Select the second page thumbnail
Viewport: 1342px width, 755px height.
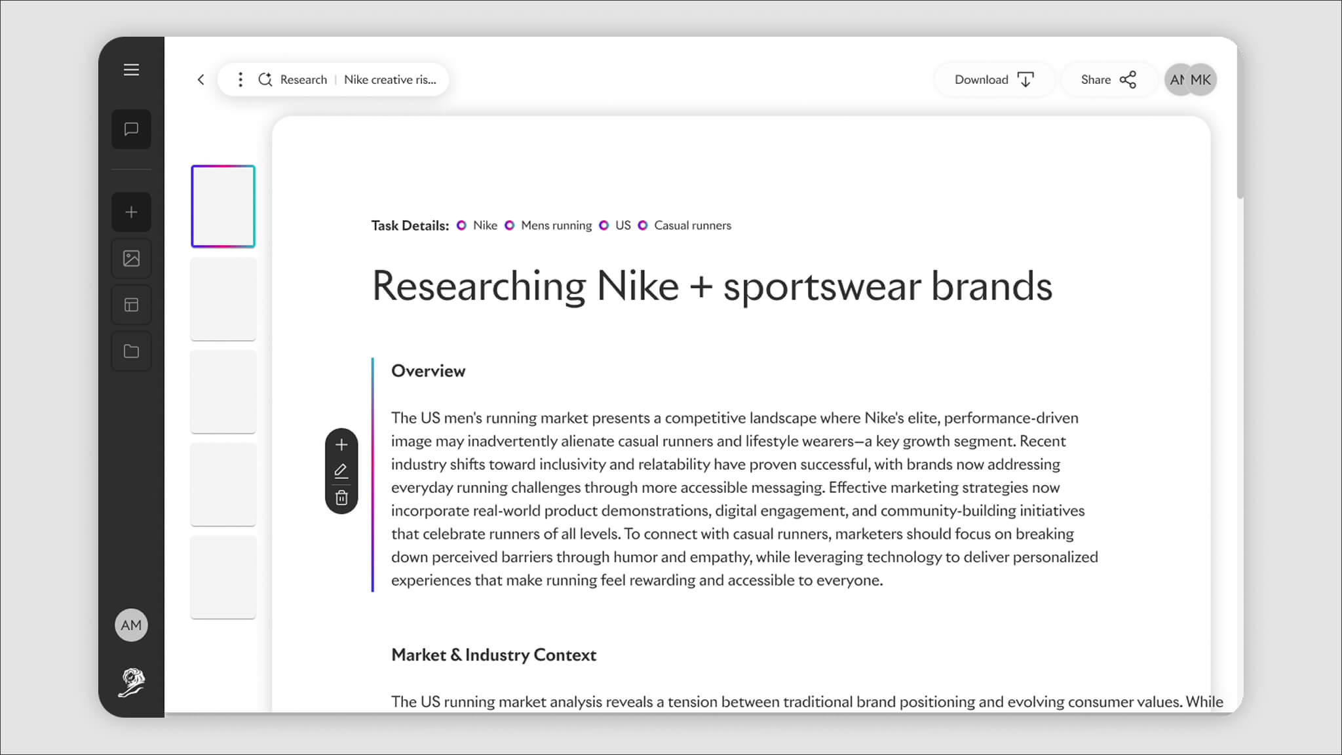pos(223,299)
